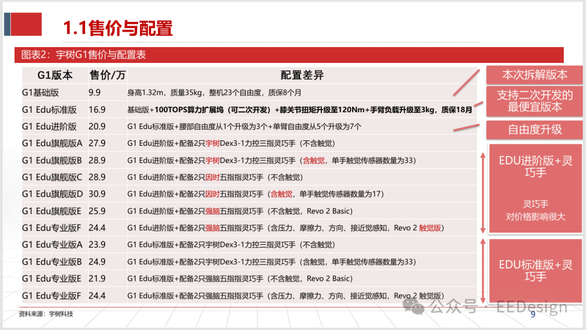Image resolution: width=586 pixels, height=330 pixels.
Task: Select the G1基础版 row name
Action: coord(40,93)
